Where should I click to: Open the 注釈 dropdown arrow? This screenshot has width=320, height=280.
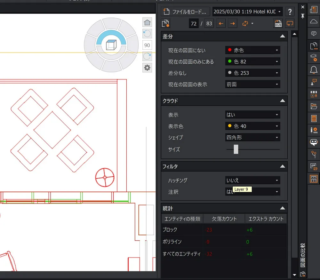pyautogui.click(x=277, y=192)
